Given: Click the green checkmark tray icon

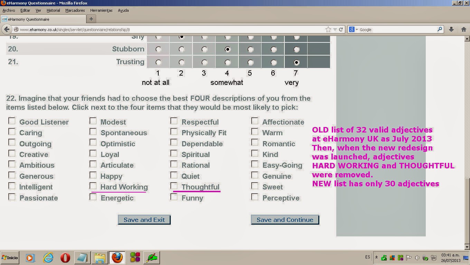Looking at the screenshot, I should [384, 258].
